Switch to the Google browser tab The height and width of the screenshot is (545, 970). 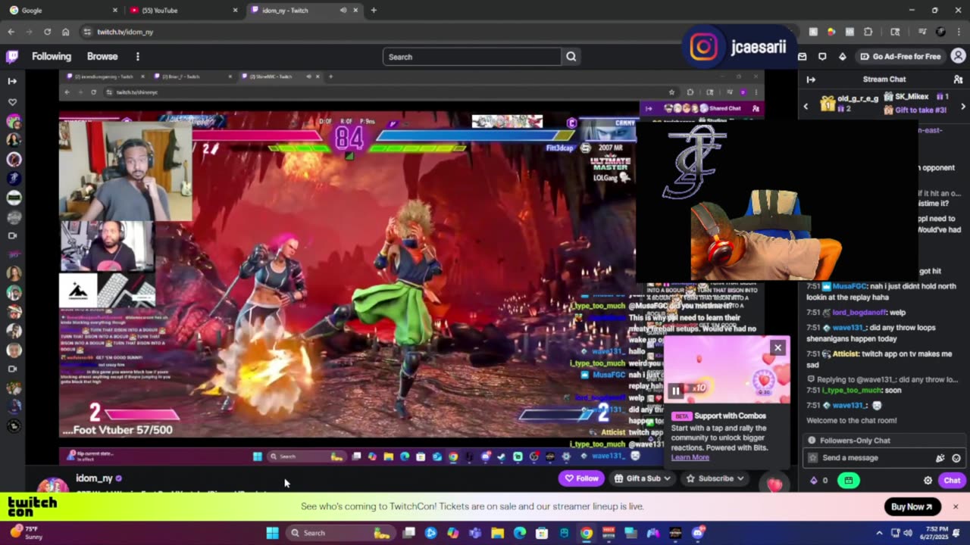pos(63,11)
